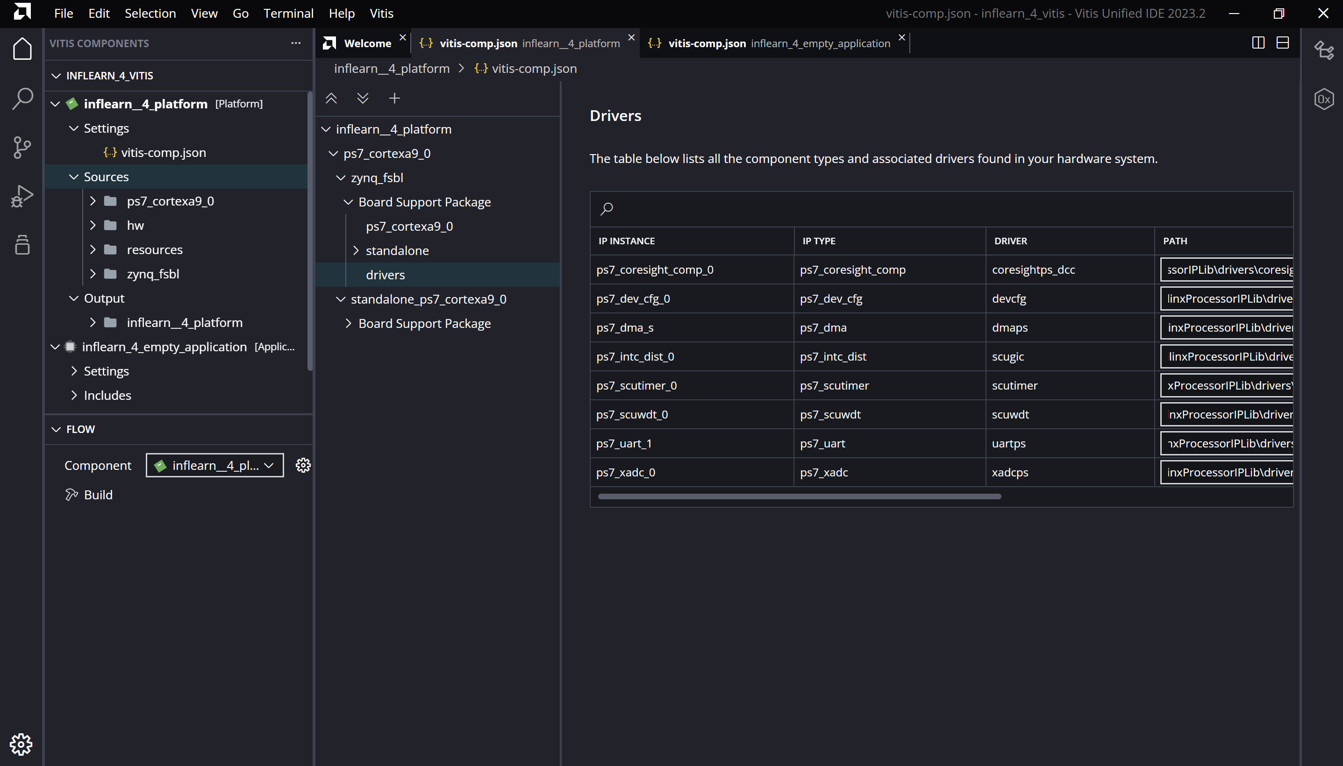Click the plus add button above the tree
The width and height of the screenshot is (1343, 766).
pos(395,99)
